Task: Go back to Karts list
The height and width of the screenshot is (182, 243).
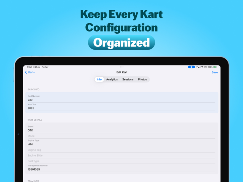Action: pyautogui.click(x=30, y=72)
